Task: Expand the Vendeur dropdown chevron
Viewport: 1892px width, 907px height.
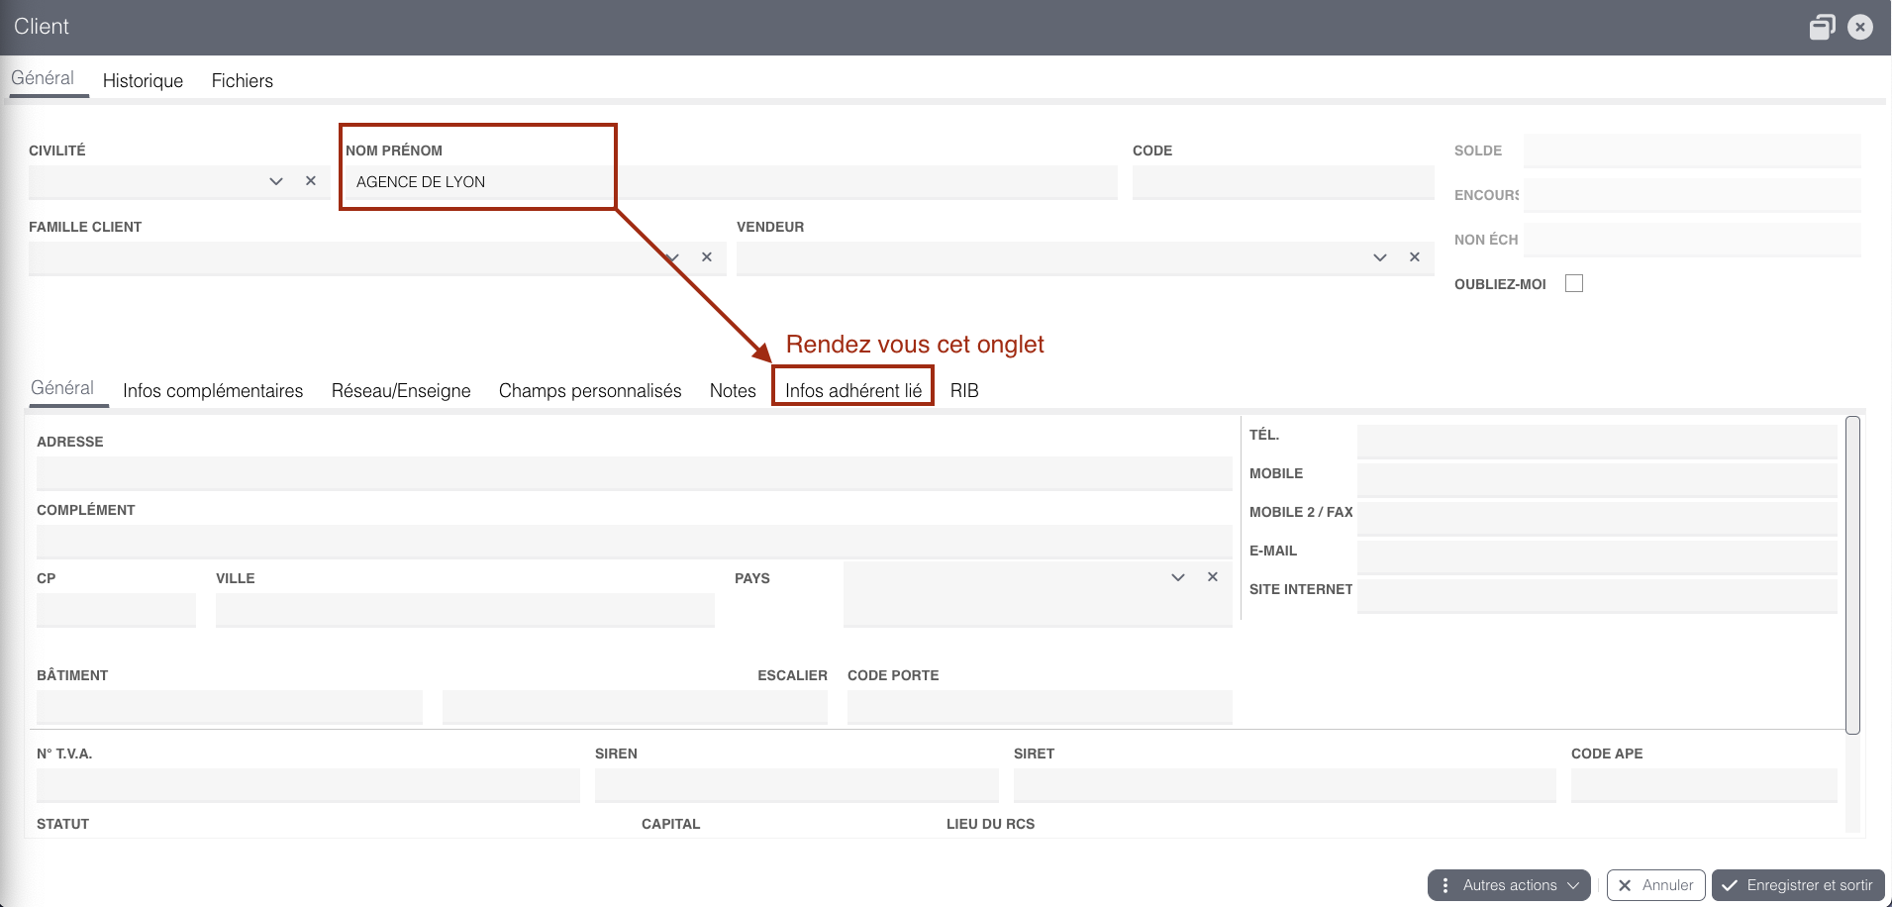Action: click(x=1380, y=257)
